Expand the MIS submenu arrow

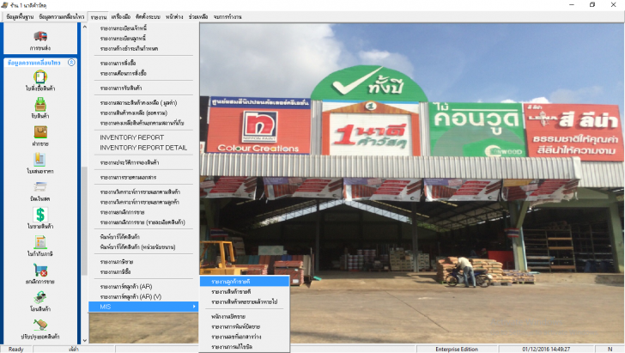[x=194, y=307]
